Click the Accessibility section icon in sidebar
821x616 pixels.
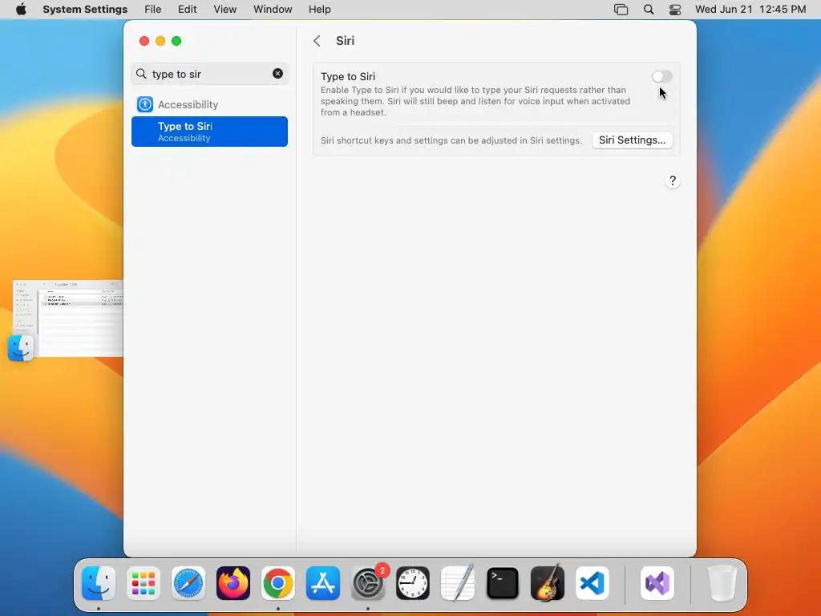pos(145,104)
